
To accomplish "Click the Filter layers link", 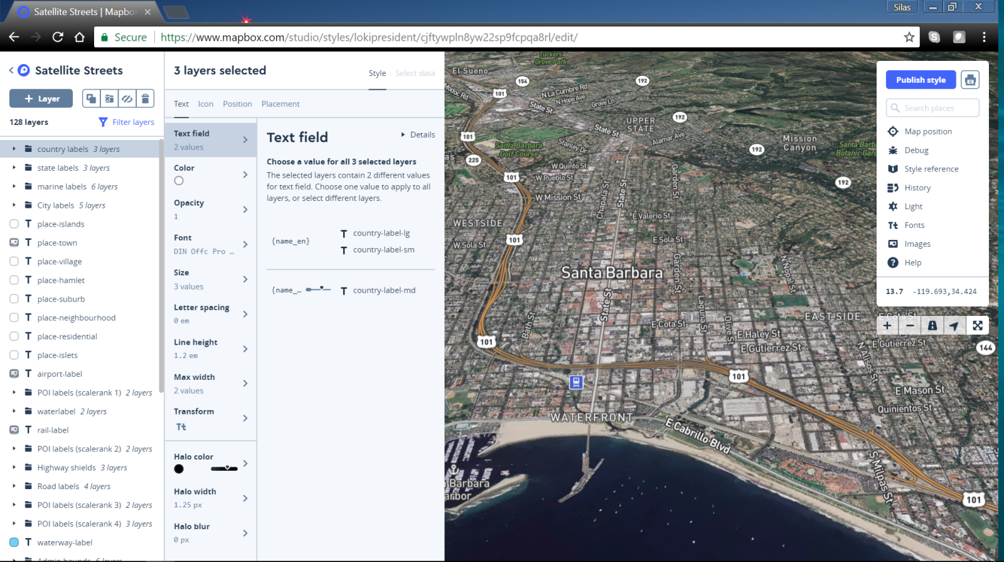I will [127, 122].
